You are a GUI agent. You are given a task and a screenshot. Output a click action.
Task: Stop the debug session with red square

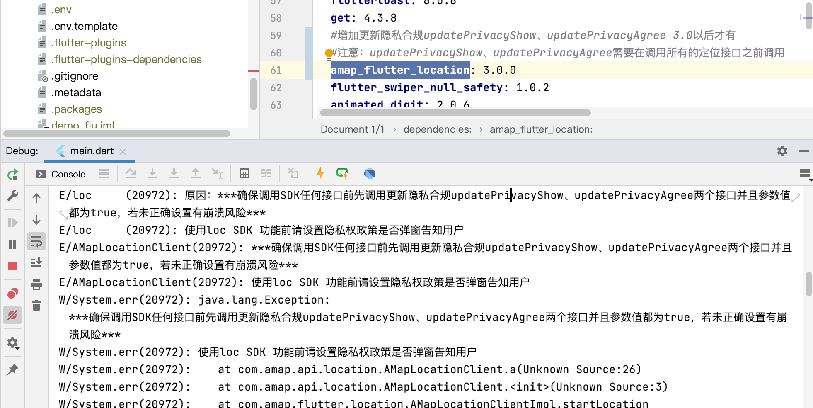(13, 266)
